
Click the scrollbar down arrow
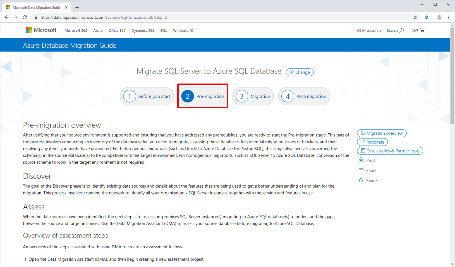452,264
